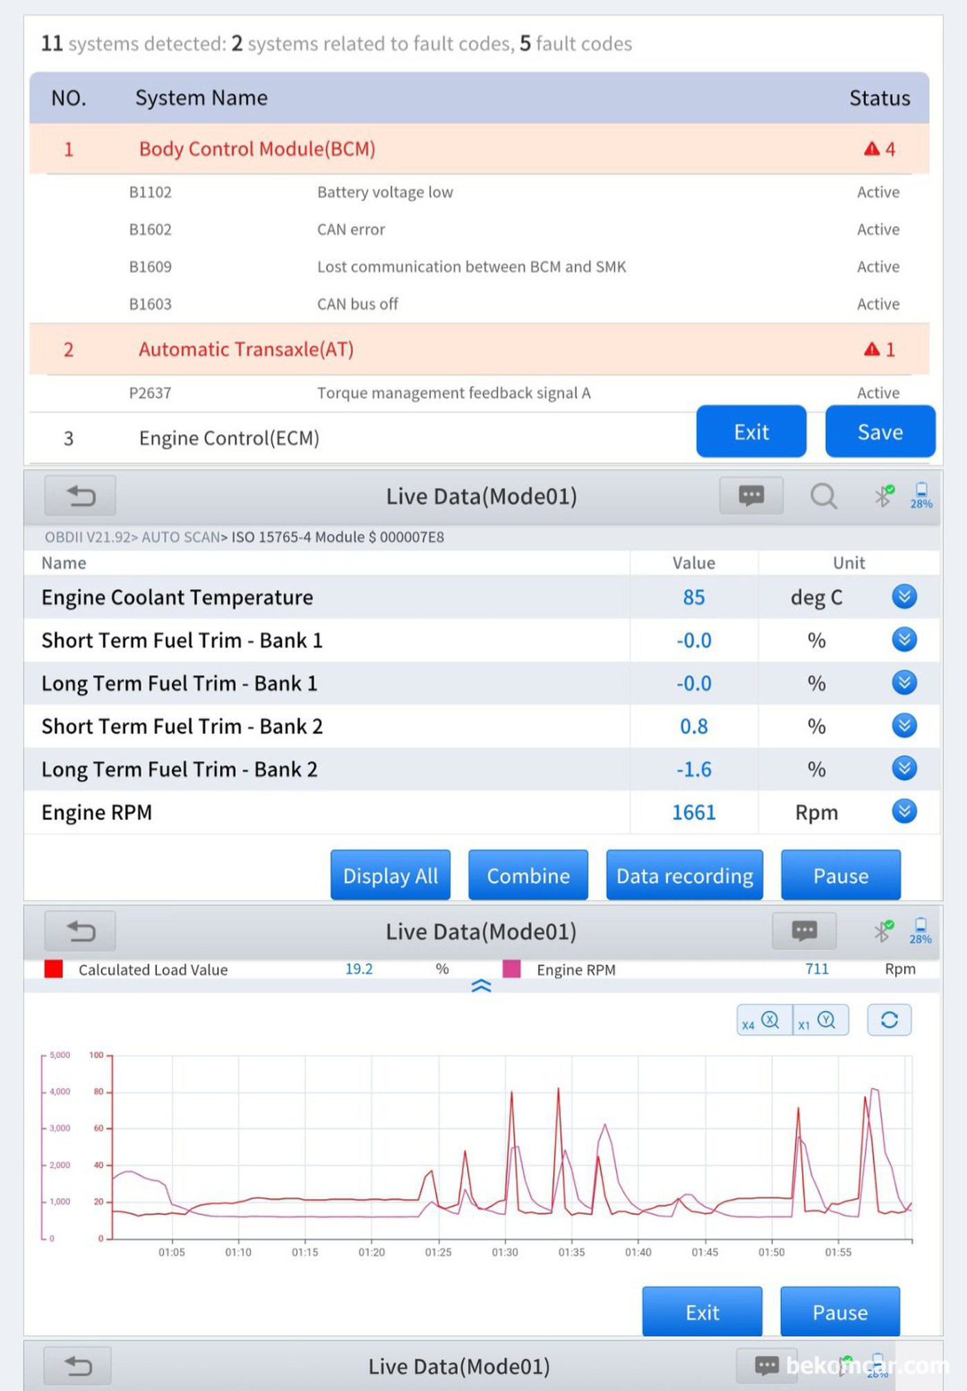
Task: Click the magnifier search icon
Action: click(823, 495)
